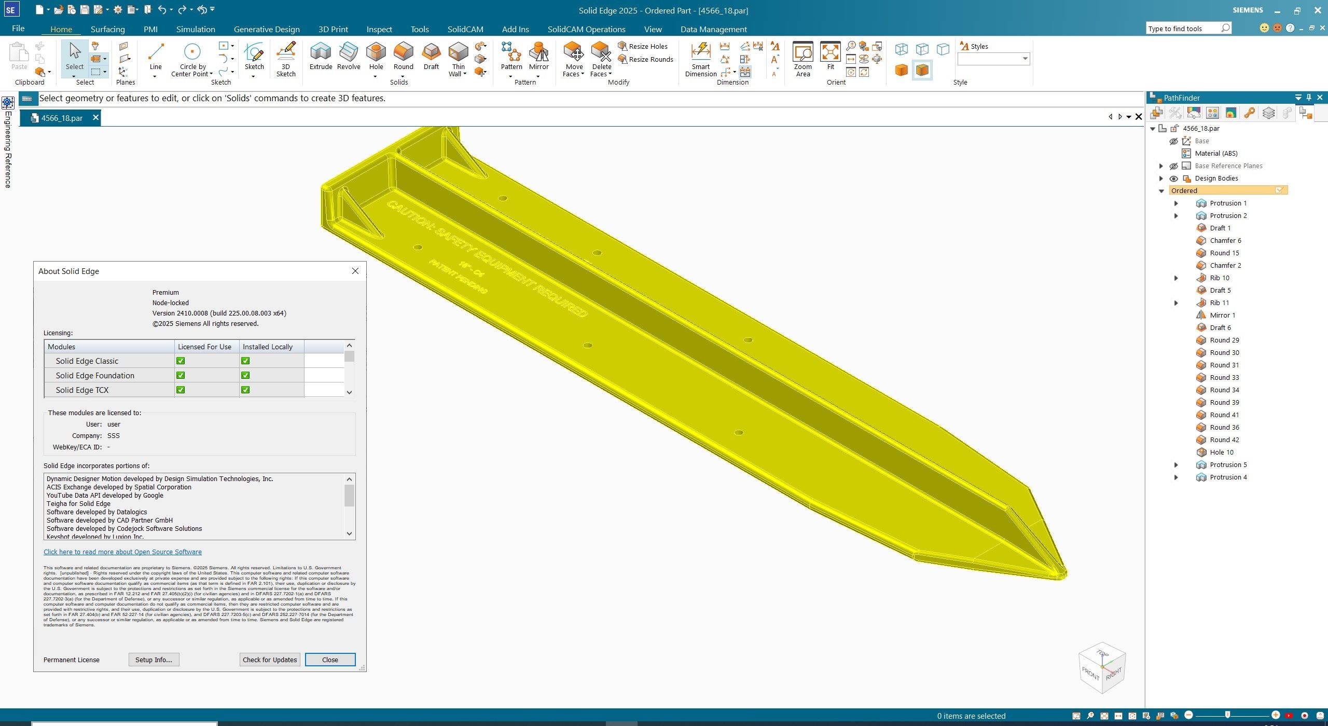The height and width of the screenshot is (726, 1328).
Task: Switch to the Surfacing ribbon tab
Action: pyautogui.click(x=107, y=29)
